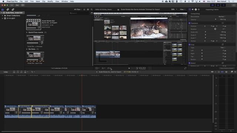Open the Mark menu

pos(38,1)
